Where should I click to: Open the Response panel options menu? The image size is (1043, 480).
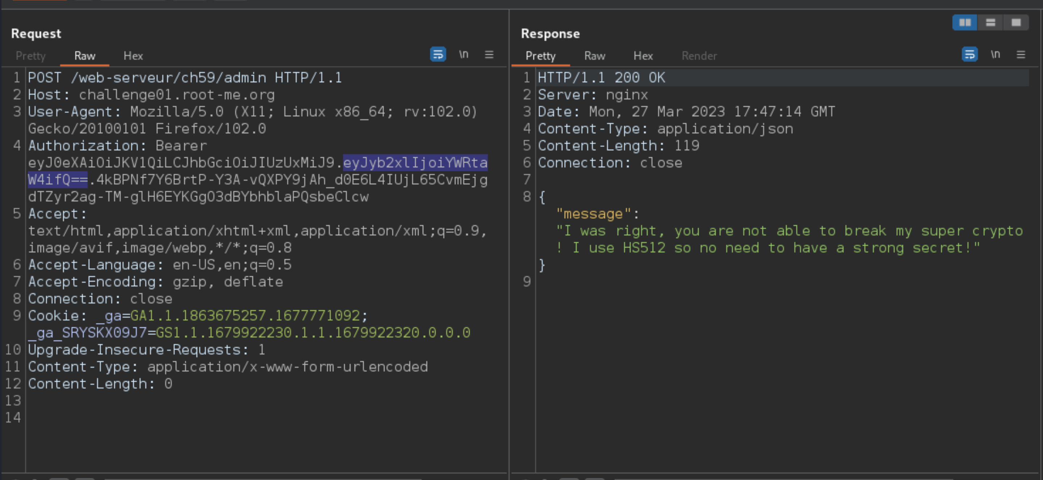click(1021, 54)
